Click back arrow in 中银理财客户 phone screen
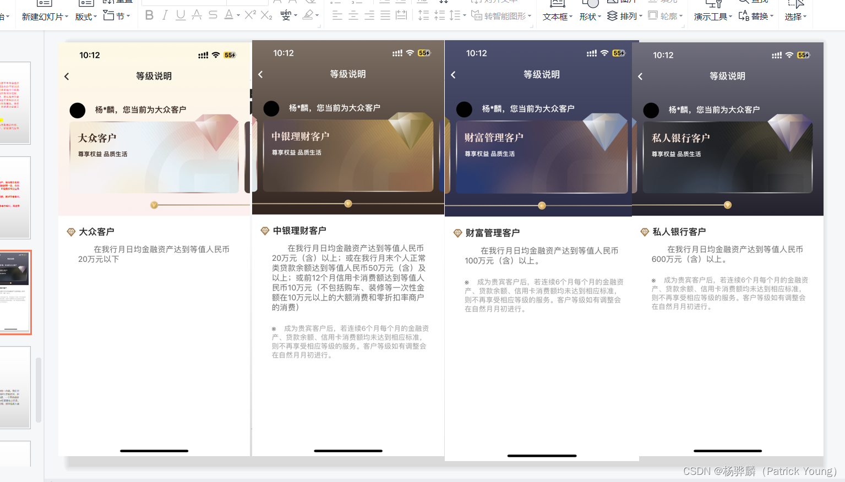Image resolution: width=845 pixels, height=482 pixels. [260, 74]
